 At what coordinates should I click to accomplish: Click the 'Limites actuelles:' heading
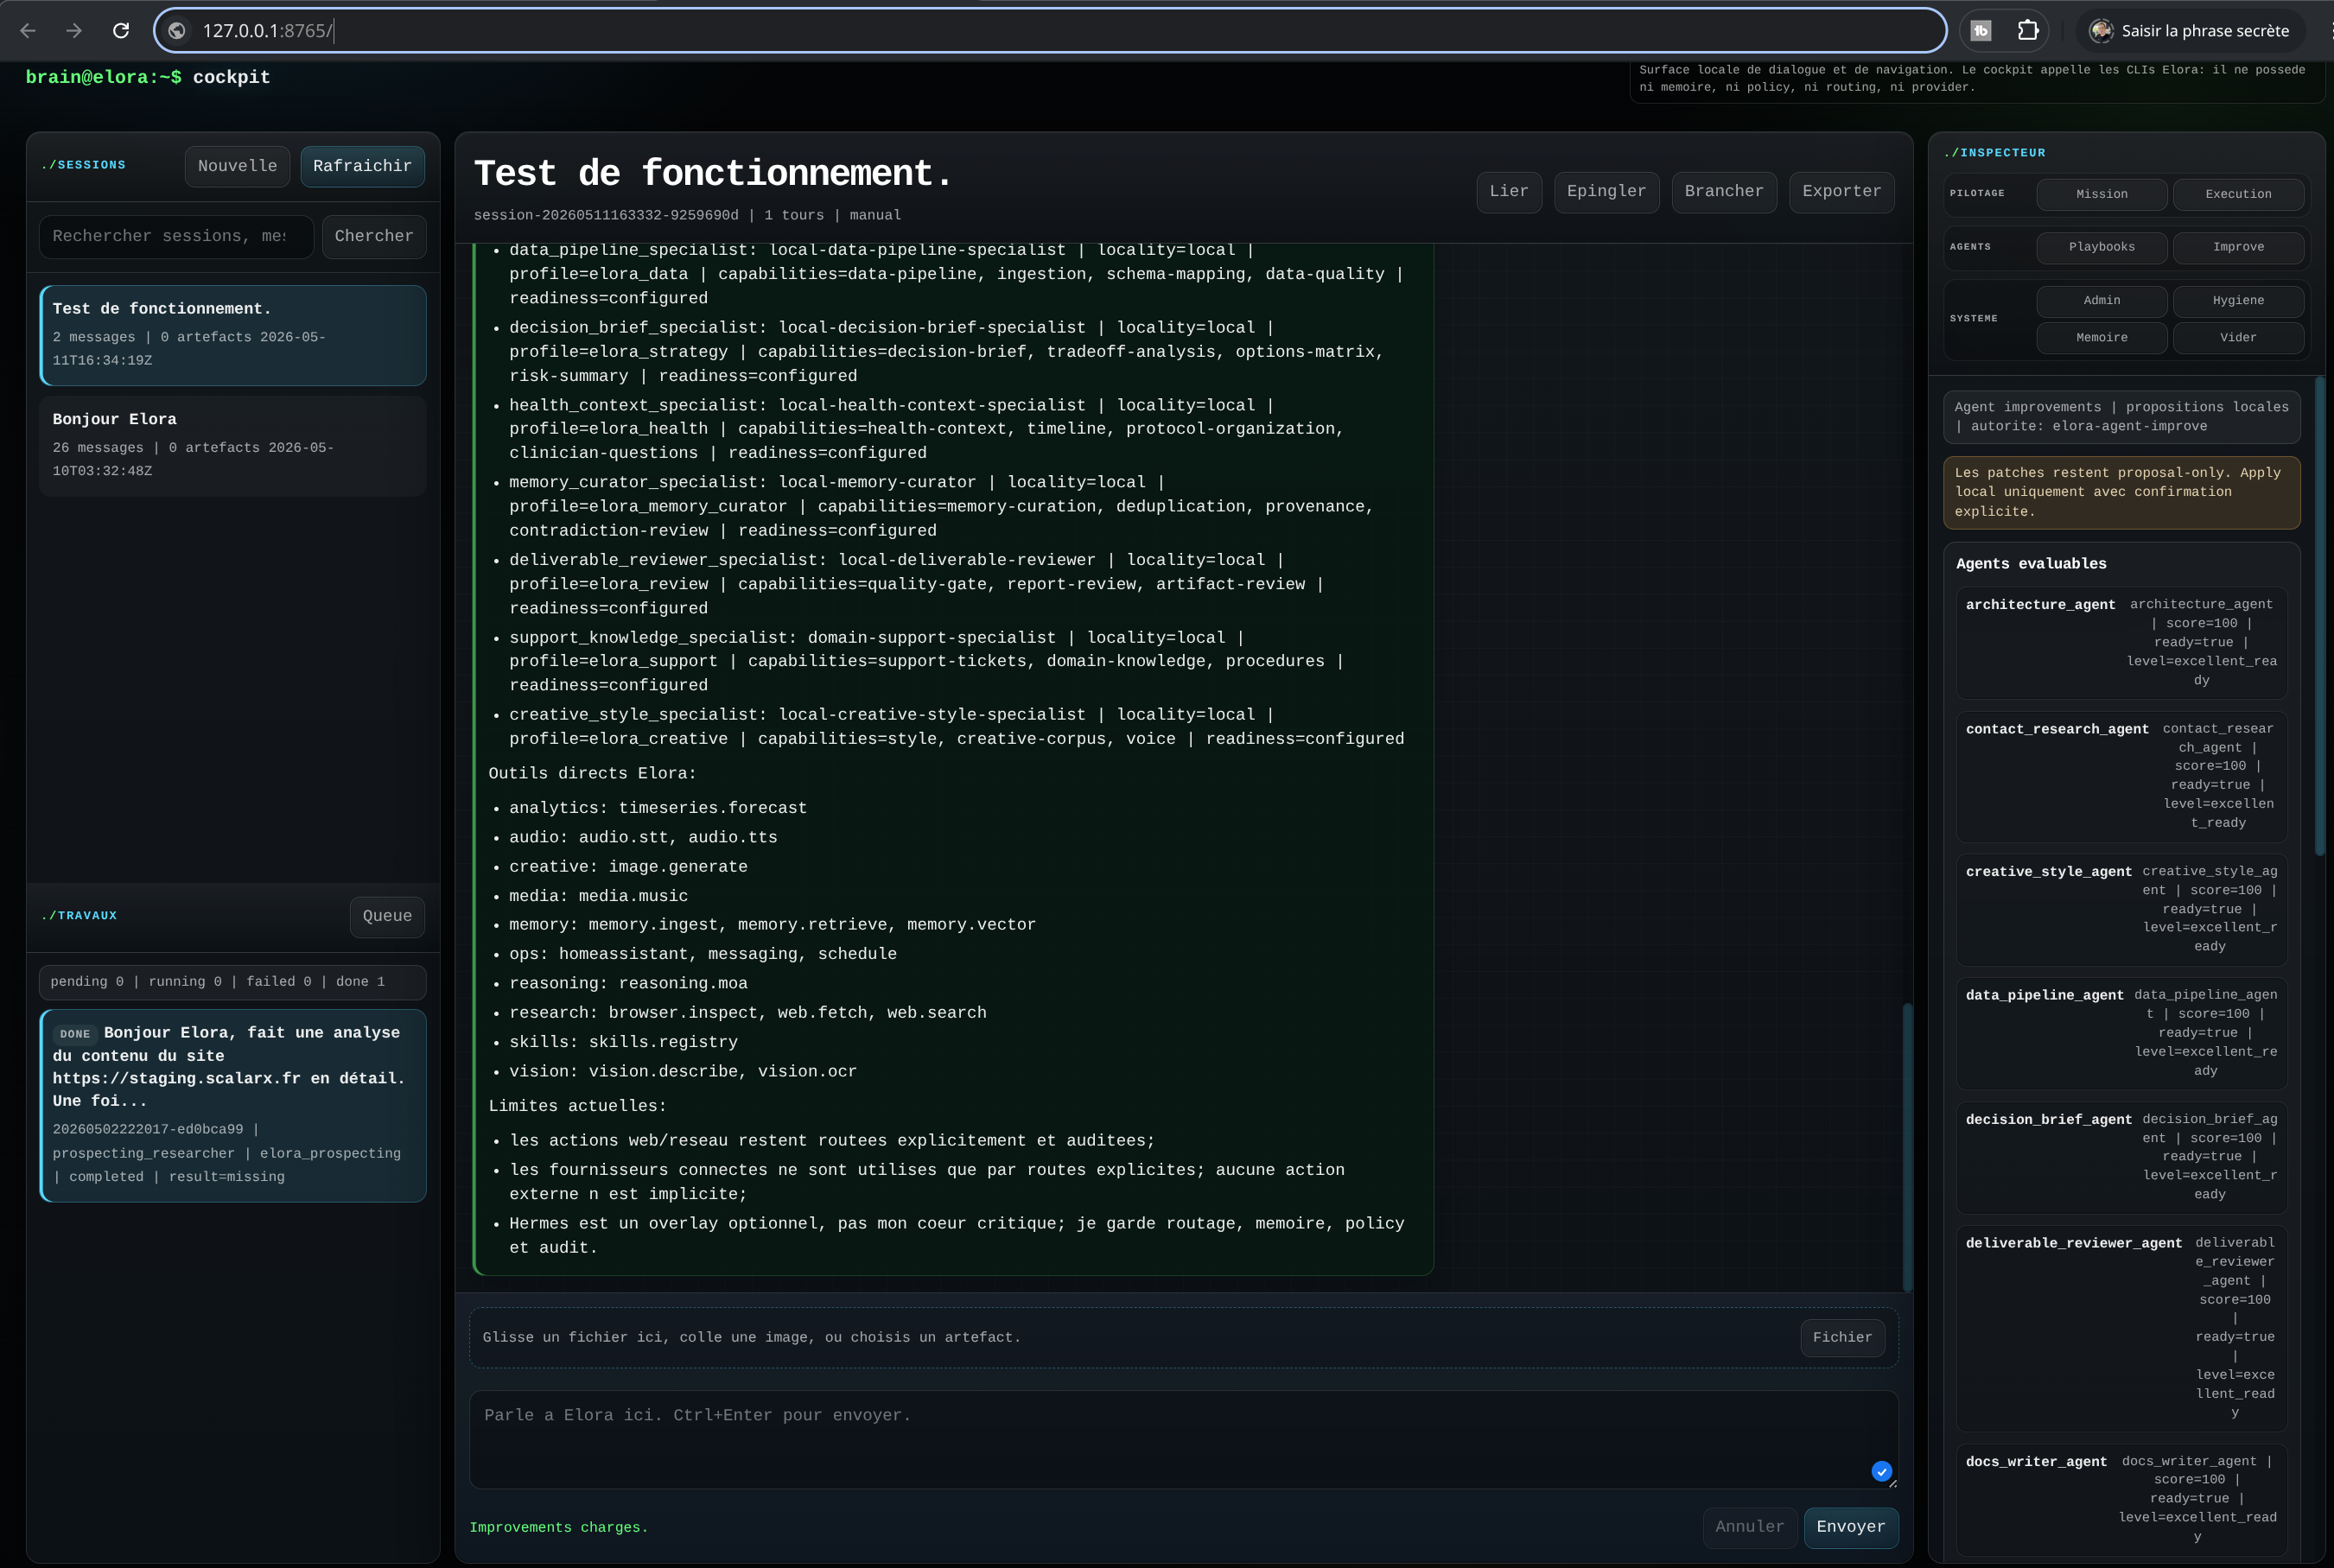point(577,1107)
